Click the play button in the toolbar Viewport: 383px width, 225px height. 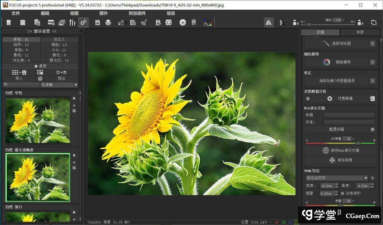pos(183,22)
